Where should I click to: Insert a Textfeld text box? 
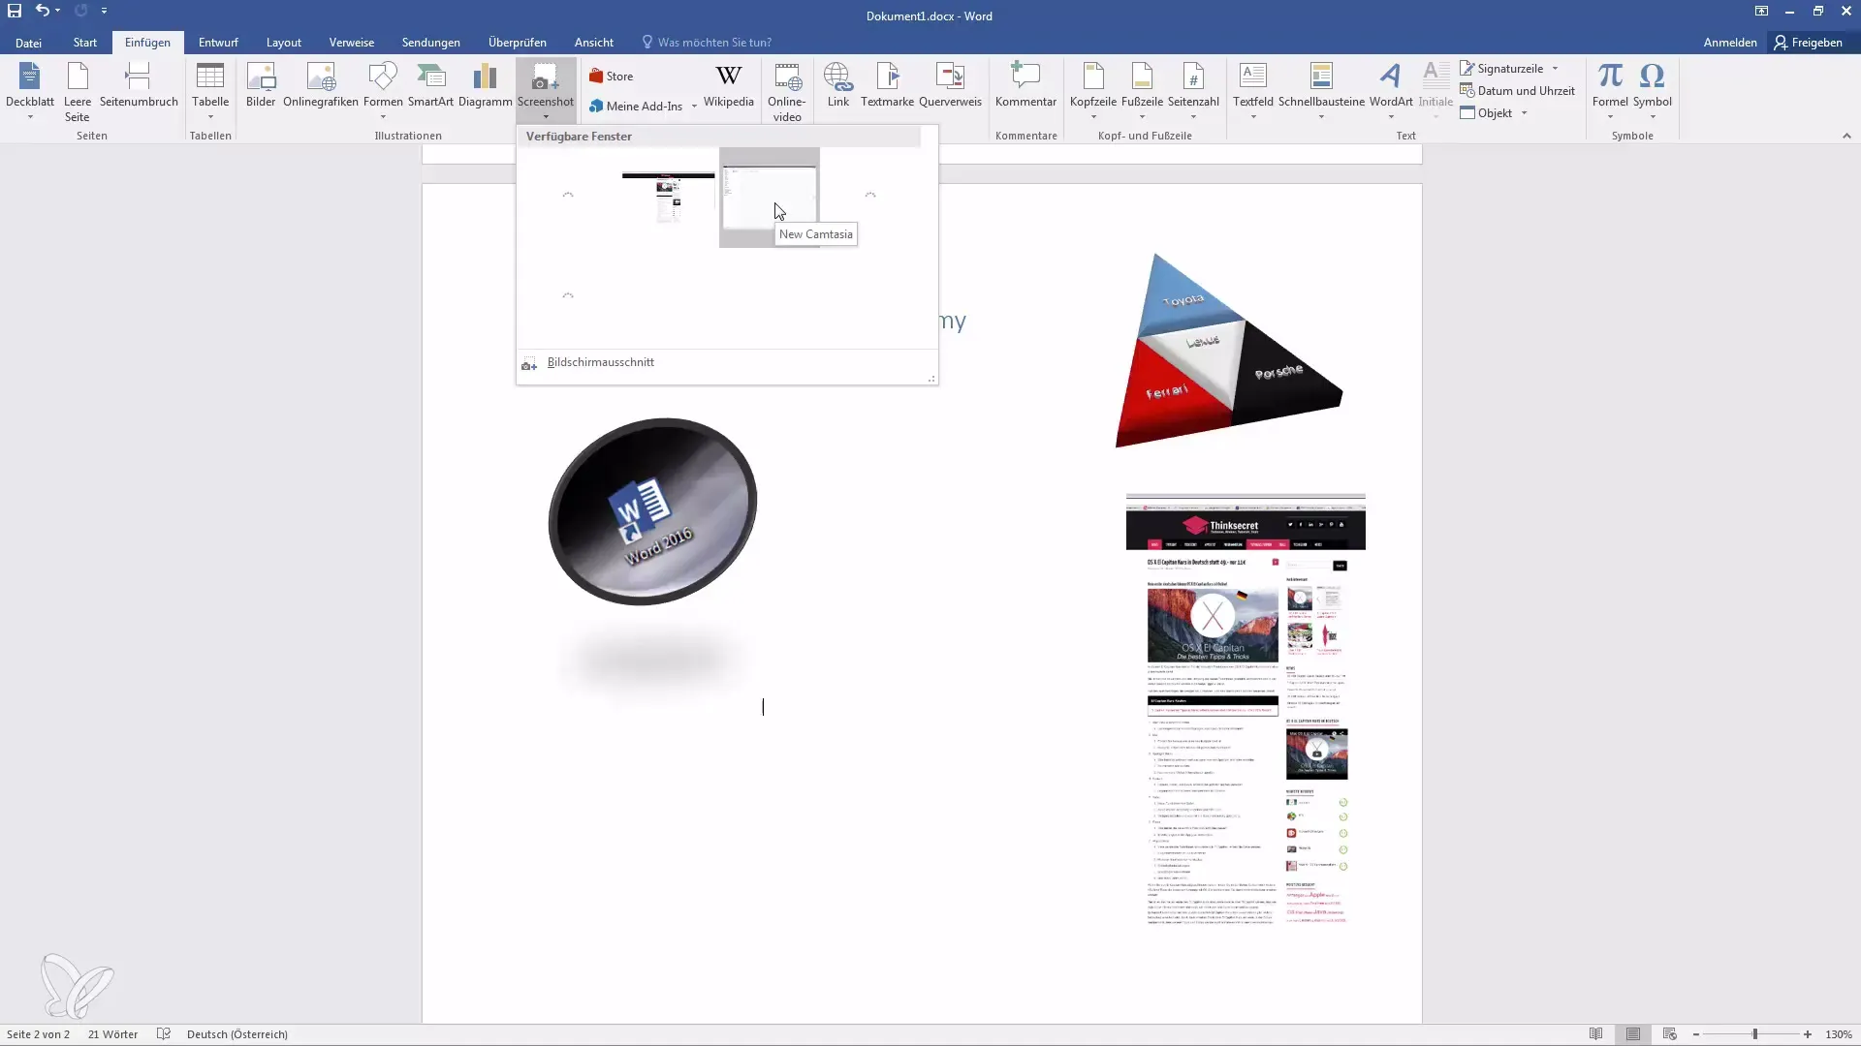tap(1253, 91)
